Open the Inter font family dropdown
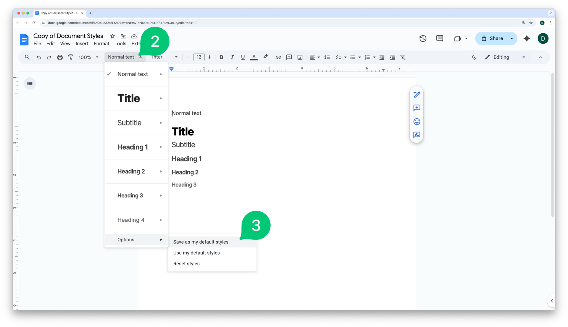This screenshot has width=568, height=327. tap(164, 57)
